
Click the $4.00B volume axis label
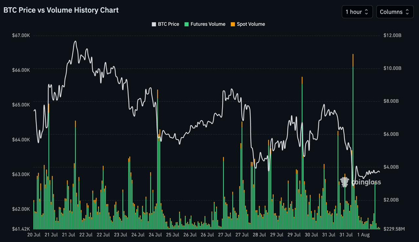[391, 167]
